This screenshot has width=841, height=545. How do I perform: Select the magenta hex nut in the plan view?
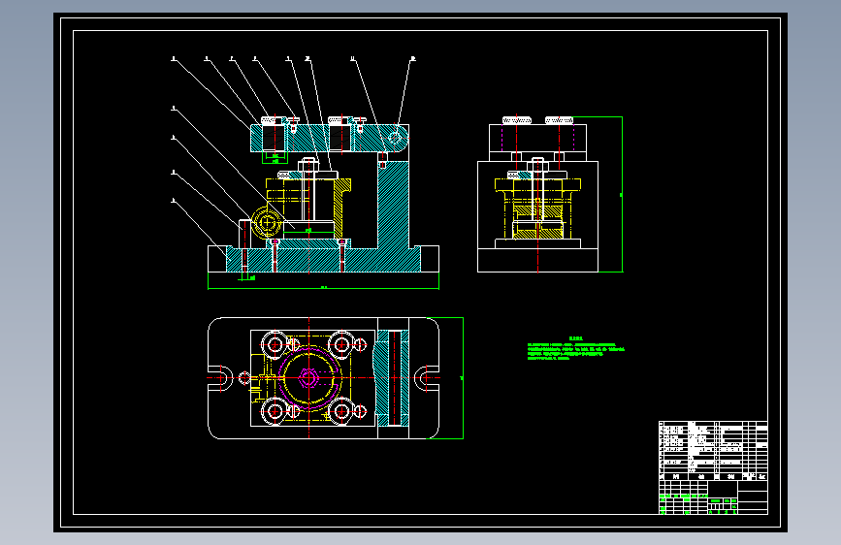click(x=307, y=378)
